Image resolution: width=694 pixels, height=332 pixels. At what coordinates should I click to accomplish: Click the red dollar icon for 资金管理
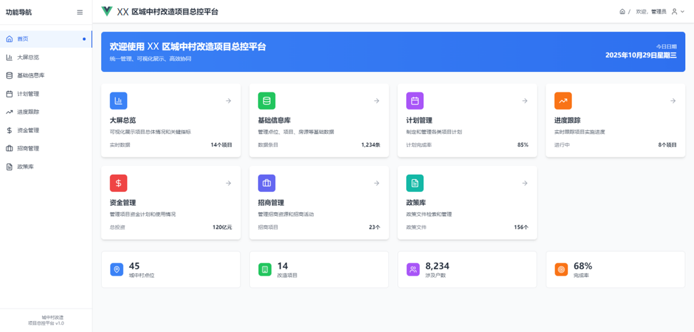tap(118, 183)
